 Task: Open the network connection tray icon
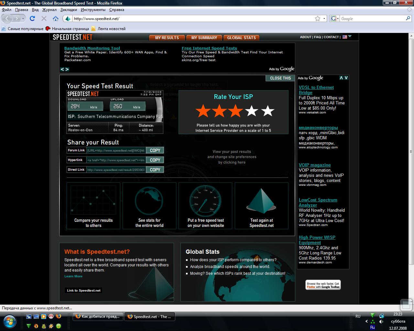pyautogui.click(x=381, y=316)
